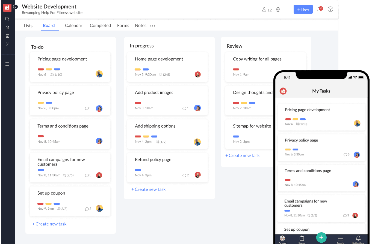Open the help icon in the top bar

330,9
